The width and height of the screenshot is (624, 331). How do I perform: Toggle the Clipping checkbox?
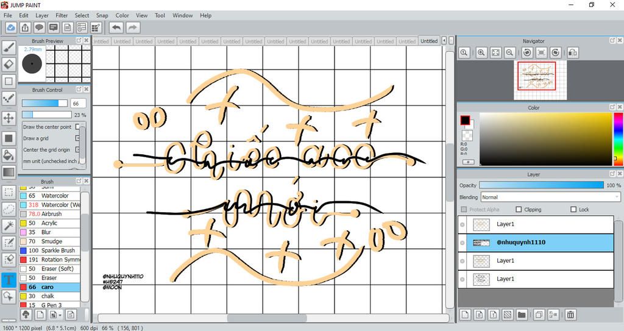pyautogui.click(x=519, y=209)
